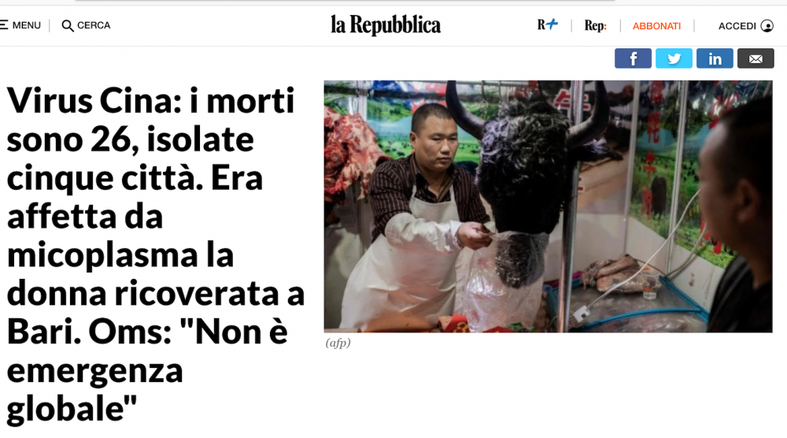Click the ABBONATI subscribe link

[x=656, y=26]
